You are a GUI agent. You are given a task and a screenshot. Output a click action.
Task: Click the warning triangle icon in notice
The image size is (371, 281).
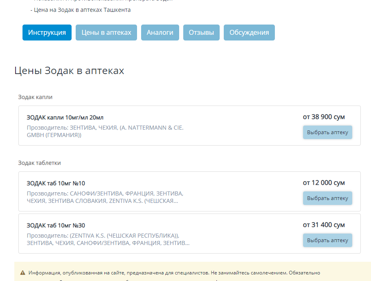tap(23, 273)
